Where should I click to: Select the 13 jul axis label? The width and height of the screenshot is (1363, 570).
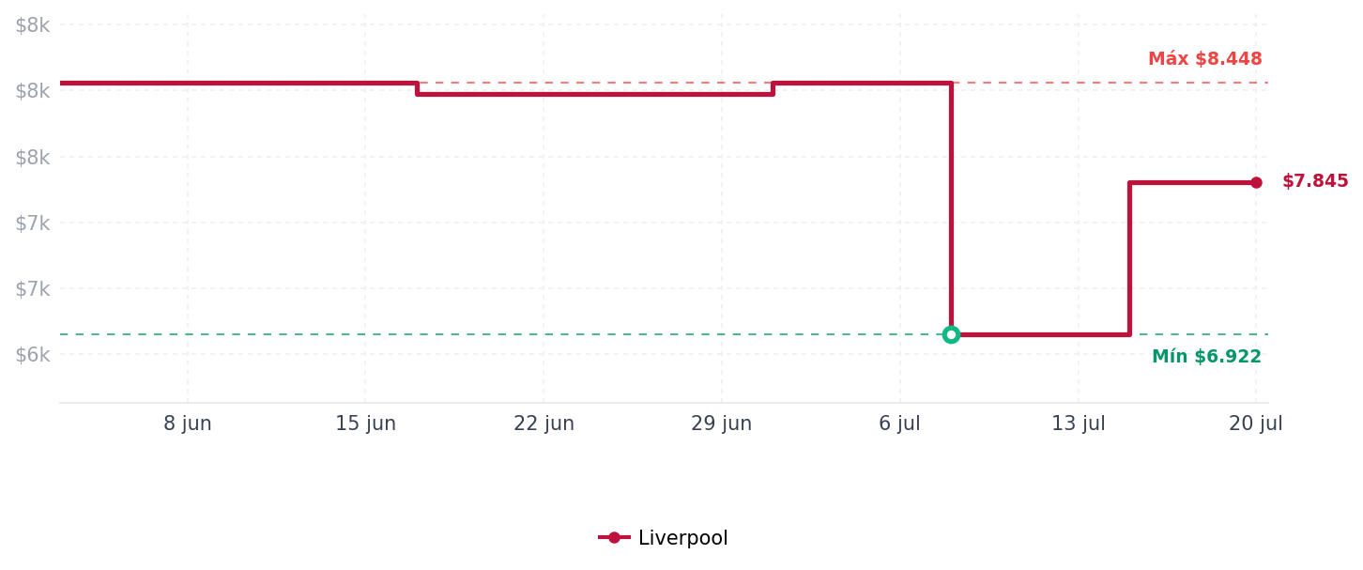tap(1078, 424)
